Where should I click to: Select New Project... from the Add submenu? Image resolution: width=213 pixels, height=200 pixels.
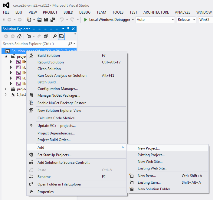pos(149,148)
